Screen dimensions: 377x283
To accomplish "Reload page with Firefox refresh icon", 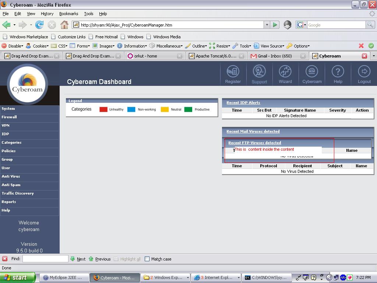I will pos(39,25).
